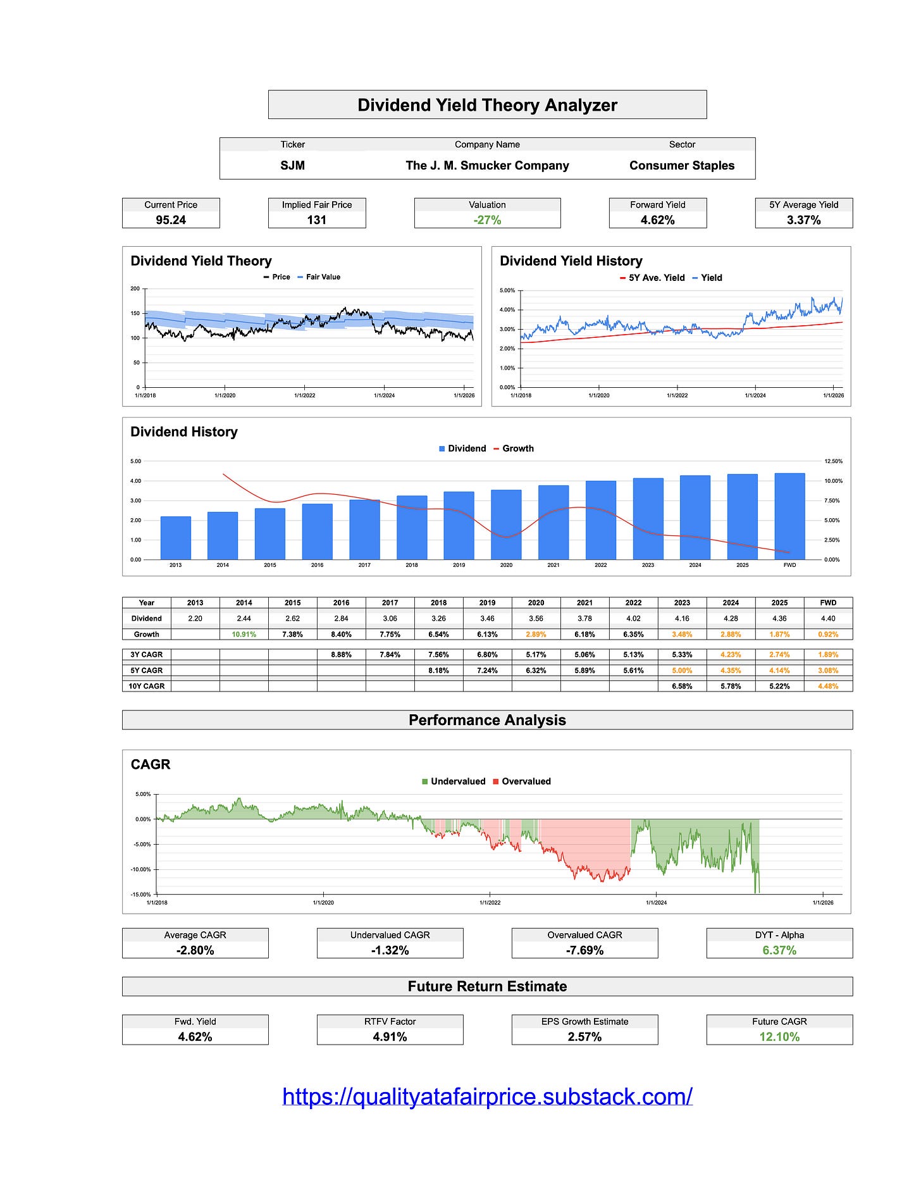Click the red Overvalued legend square
Screen dimensions: 921x1192
(x=496, y=781)
